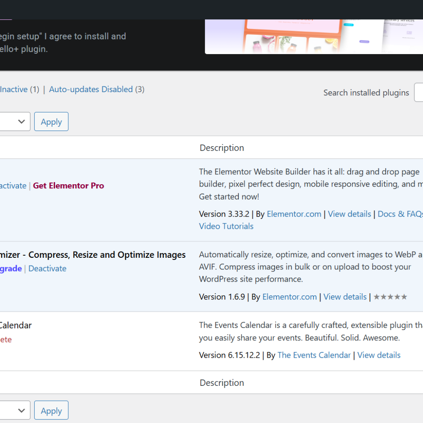Screen dimensions: 423x423
Task: Click Elementor.com author link in the Elementor row
Action: [294, 214]
